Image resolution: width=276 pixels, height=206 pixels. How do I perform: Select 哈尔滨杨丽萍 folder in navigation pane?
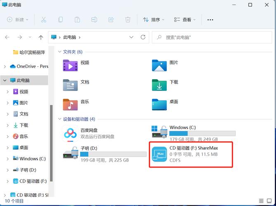tap(29, 52)
